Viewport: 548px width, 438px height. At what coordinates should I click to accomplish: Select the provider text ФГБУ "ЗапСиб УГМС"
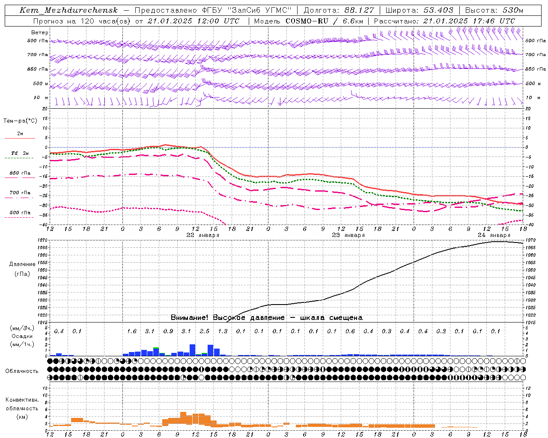[x=247, y=10]
